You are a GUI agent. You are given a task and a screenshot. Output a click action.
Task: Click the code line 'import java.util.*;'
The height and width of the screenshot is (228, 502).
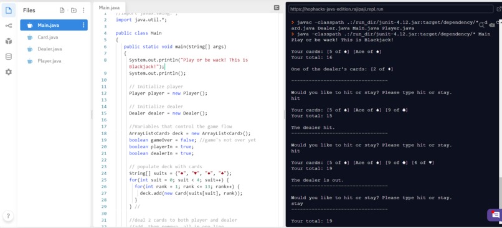[x=141, y=20]
